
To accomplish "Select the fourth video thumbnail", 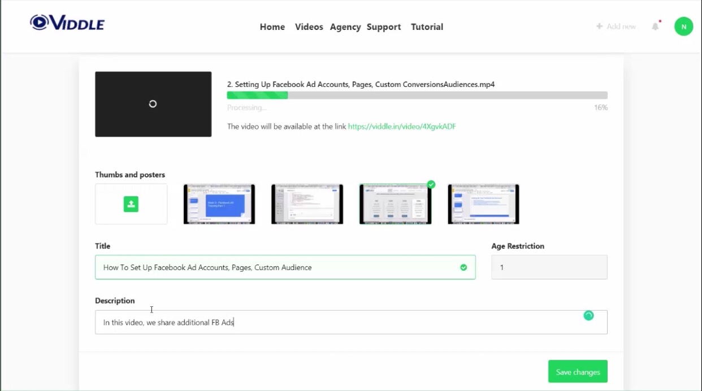I will click(483, 204).
